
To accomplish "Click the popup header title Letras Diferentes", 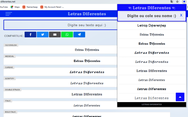I will point(152,8).
